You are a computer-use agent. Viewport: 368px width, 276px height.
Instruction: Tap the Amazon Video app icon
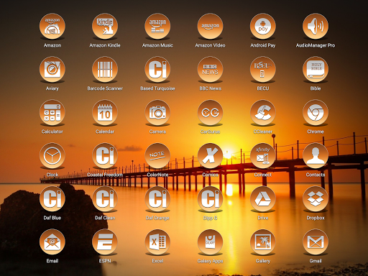210,27
